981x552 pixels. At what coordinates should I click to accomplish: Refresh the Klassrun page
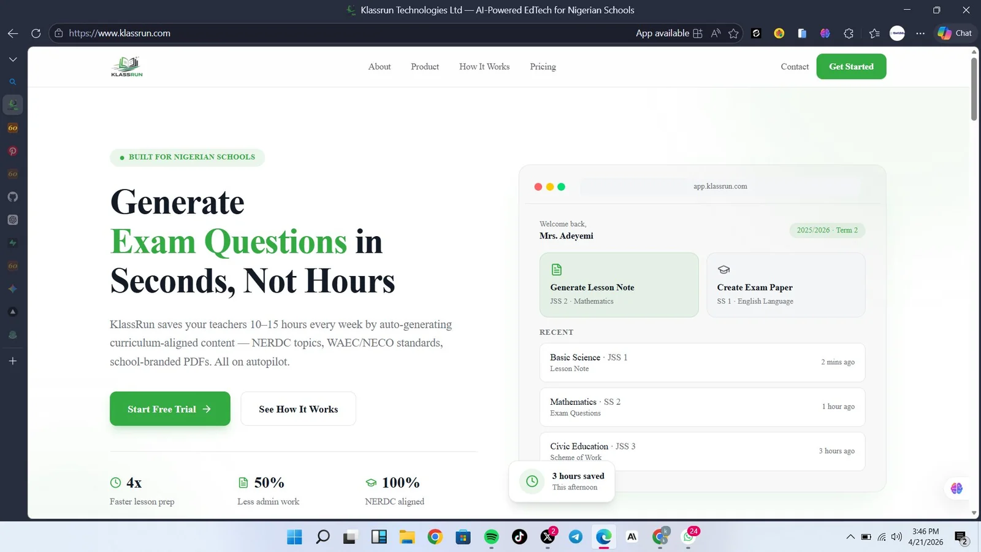[x=36, y=33]
